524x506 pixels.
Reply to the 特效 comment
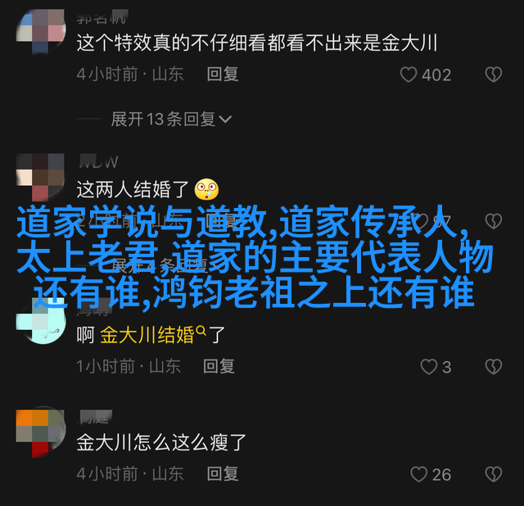tap(223, 74)
